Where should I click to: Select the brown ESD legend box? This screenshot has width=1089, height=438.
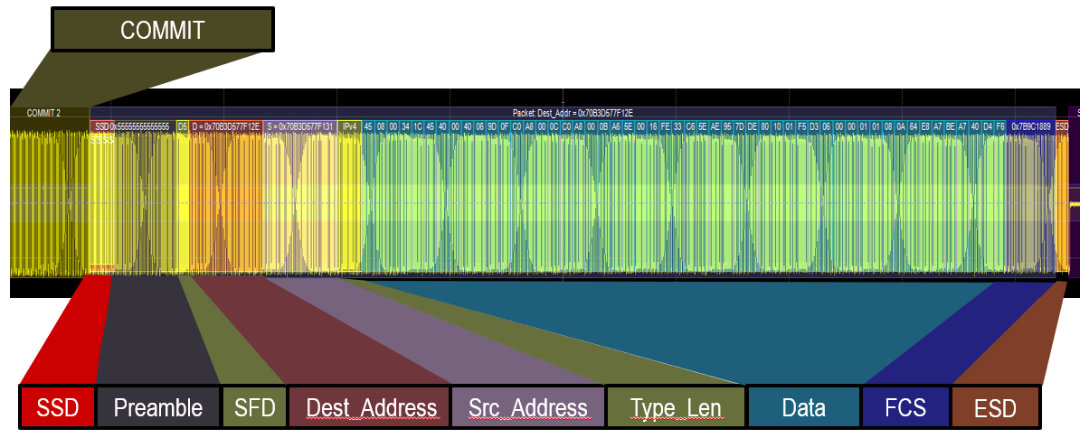click(x=995, y=407)
